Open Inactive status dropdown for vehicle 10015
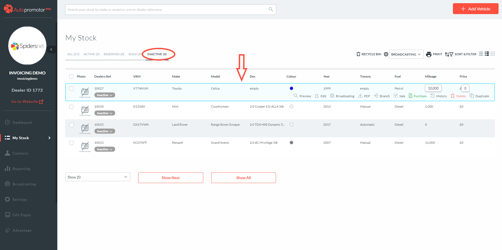Screen dimensions: 502x250 click(x=105, y=131)
